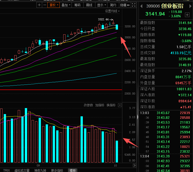
Task: Select the 神奇九转 indicator tab
Action: [40, 170]
